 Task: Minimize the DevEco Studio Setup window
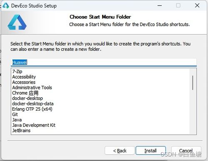[x=160, y=6]
